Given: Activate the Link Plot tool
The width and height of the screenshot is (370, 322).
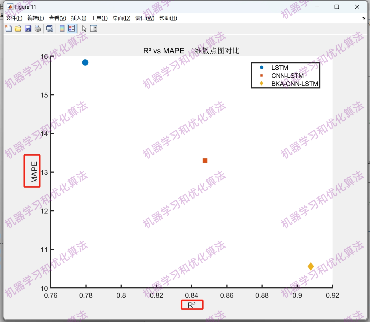Looking at the screenshot, I should pos(50,28).
